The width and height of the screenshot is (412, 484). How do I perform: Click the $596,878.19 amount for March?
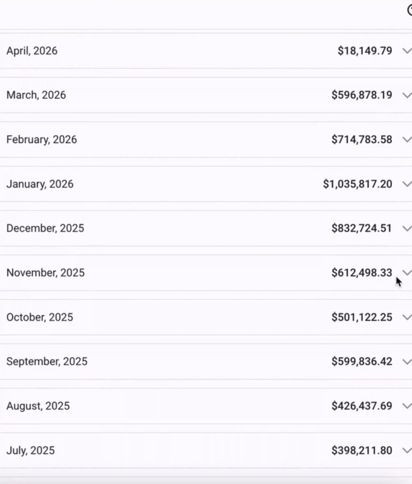[x=362, y=95]
